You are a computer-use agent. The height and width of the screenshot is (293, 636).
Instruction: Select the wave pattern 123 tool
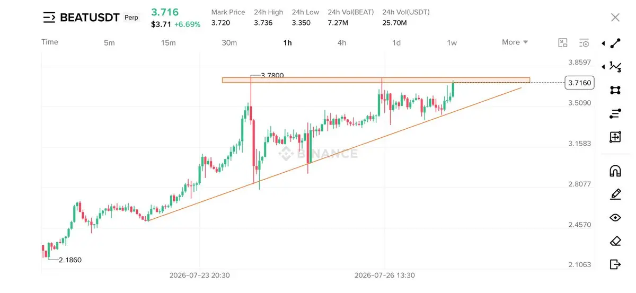615,66
